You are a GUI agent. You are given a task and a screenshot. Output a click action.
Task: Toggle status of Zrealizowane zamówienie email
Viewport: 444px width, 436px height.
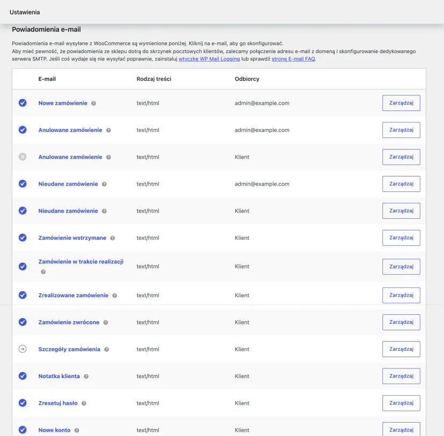(x=23, y=295)
